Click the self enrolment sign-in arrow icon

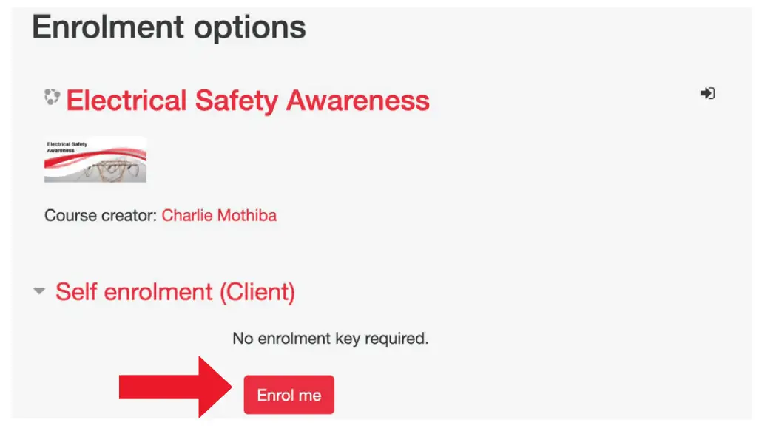[x=707, y=94]
